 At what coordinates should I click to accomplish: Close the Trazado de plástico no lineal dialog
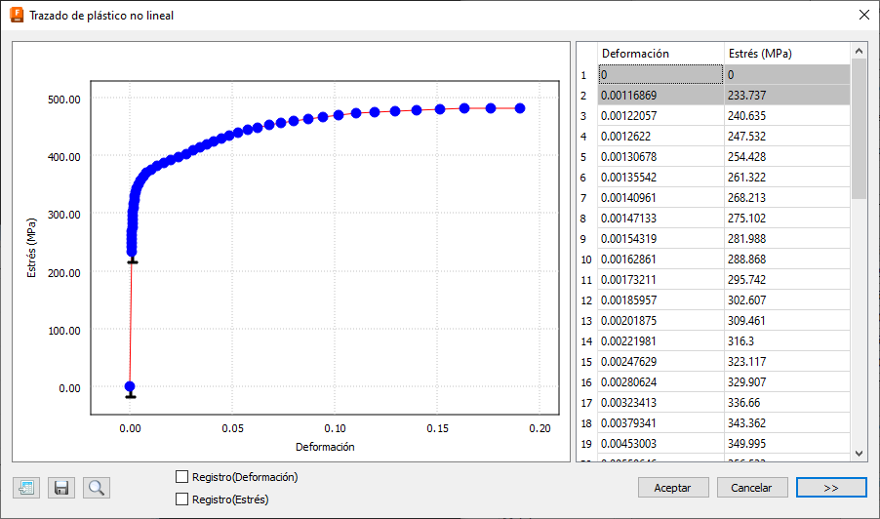(864, 16)
